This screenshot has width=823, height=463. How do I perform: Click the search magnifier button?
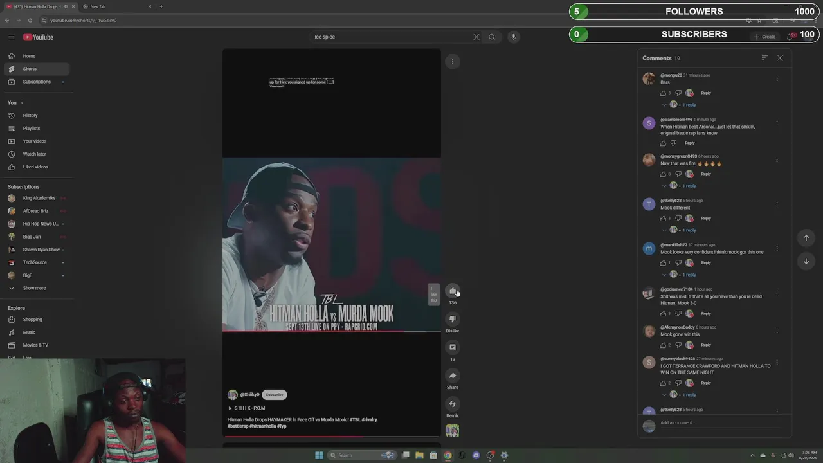click(492, 37)
